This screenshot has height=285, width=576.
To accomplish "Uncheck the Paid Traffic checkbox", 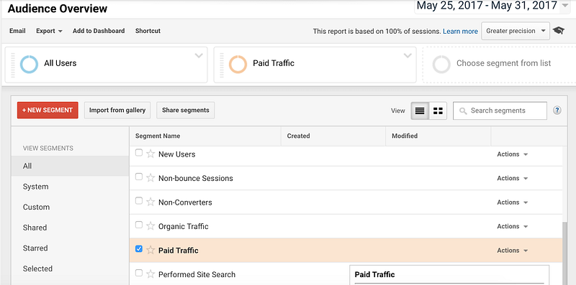I will [x=138, y=249].
